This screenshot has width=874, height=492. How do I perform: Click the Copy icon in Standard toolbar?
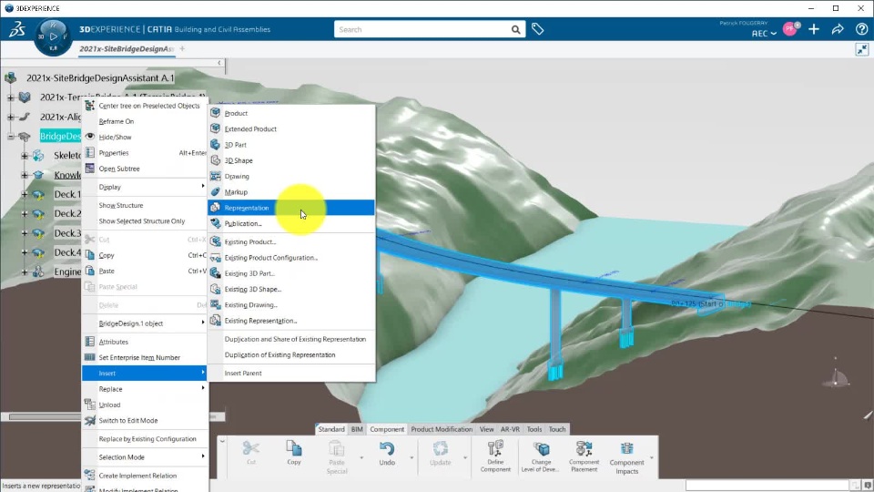click(x=294, y=453)
